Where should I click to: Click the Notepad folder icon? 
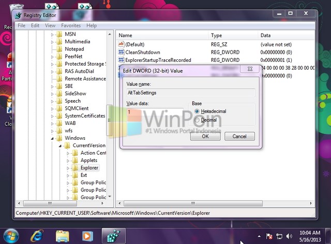point(59,49)
